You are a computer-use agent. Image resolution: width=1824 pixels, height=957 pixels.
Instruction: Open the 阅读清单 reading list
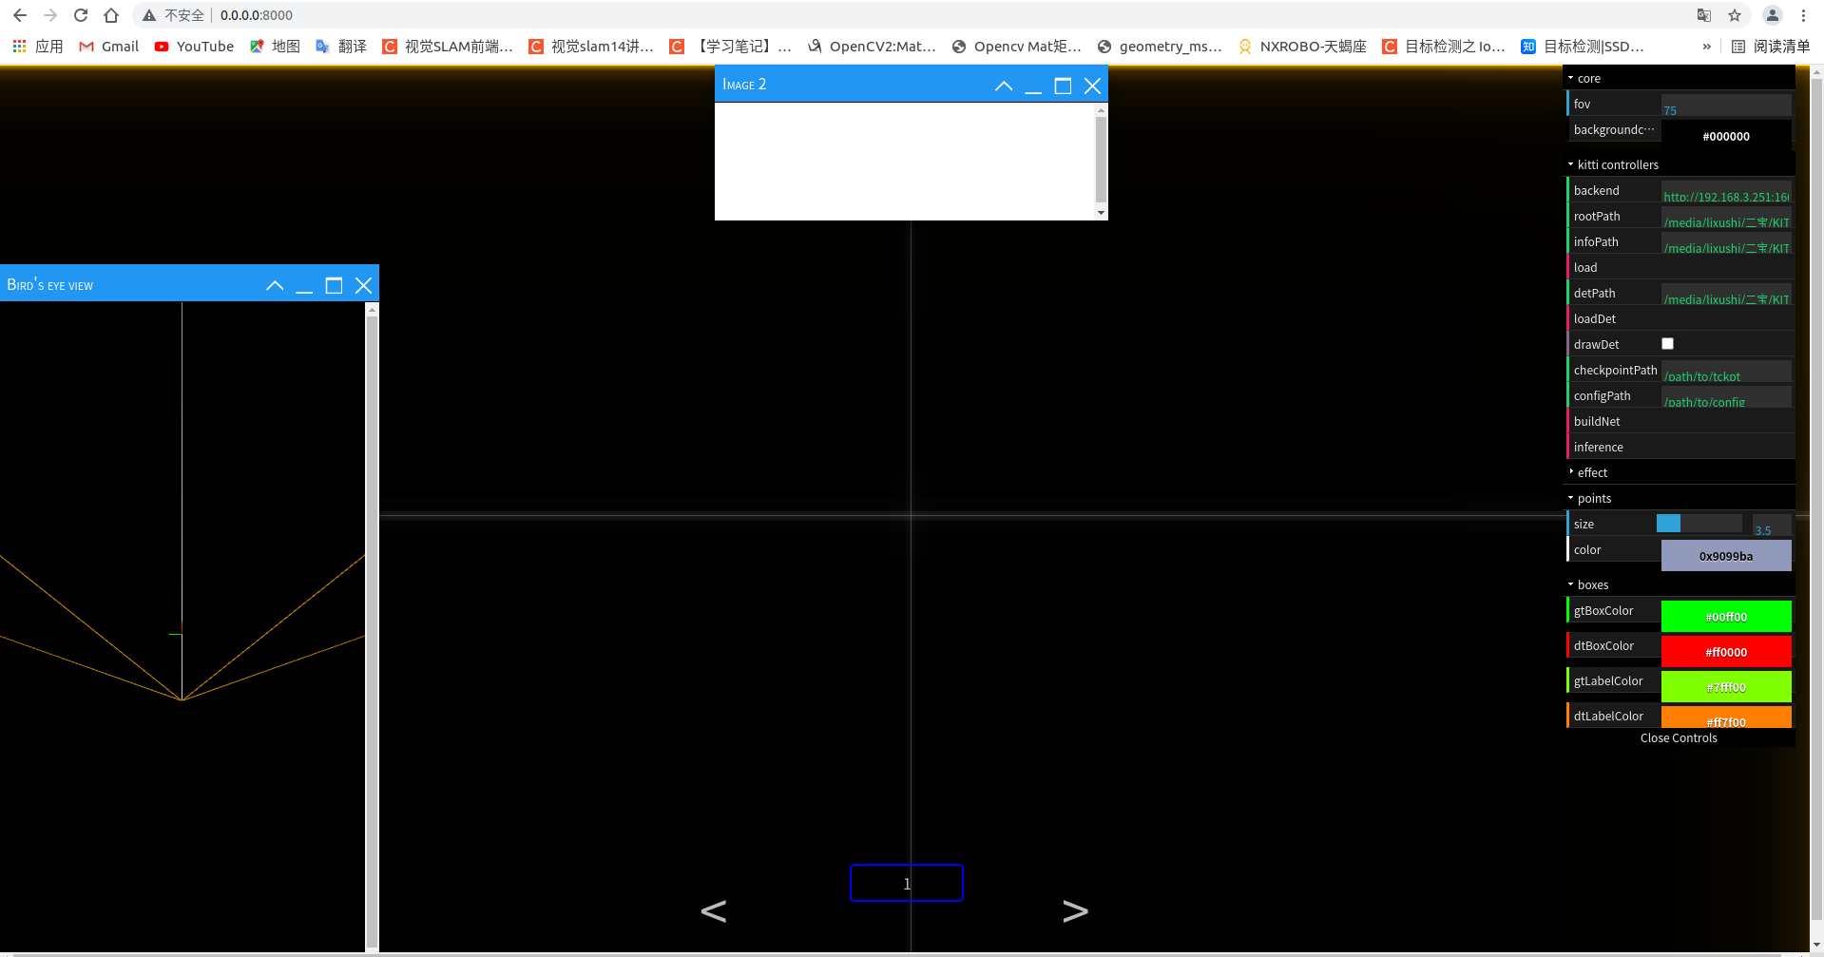1770,46
